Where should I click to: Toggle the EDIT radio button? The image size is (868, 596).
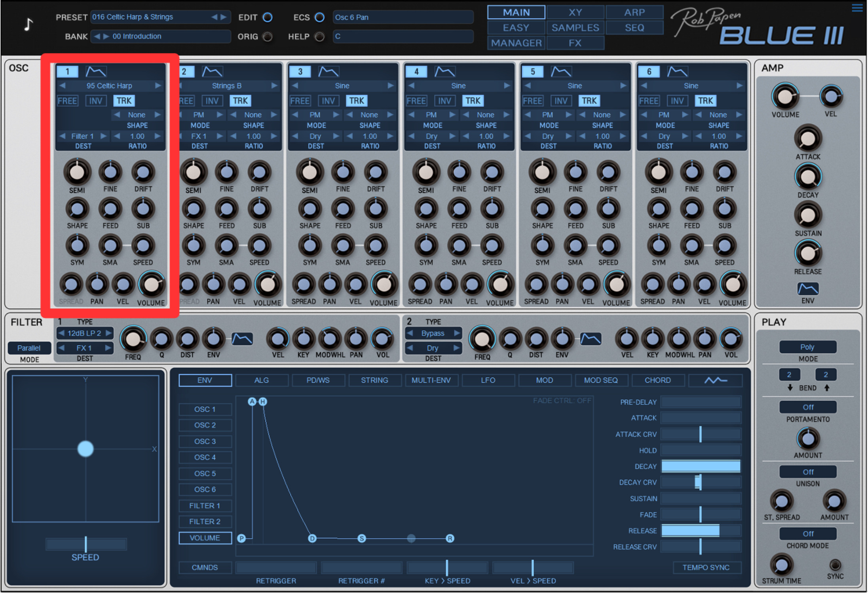click(268, 17)
